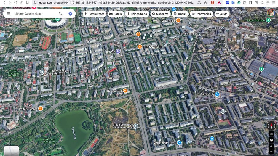The width and height of the screenshot is (278, 156).
Task: Select the Mega Image TITAN marker
Action: 179,143
